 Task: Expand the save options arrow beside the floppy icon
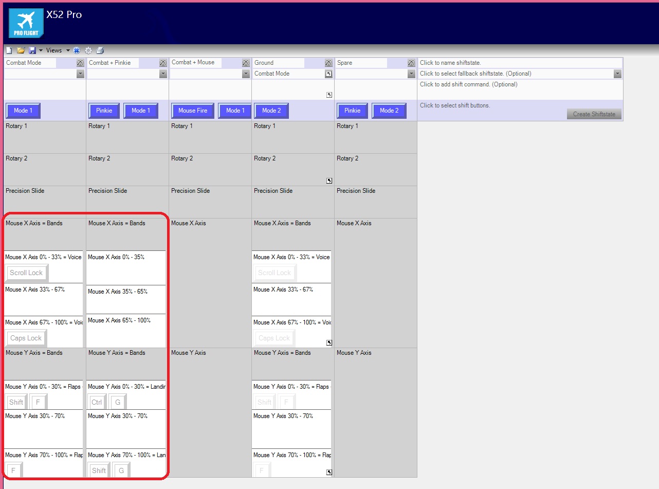41,50
